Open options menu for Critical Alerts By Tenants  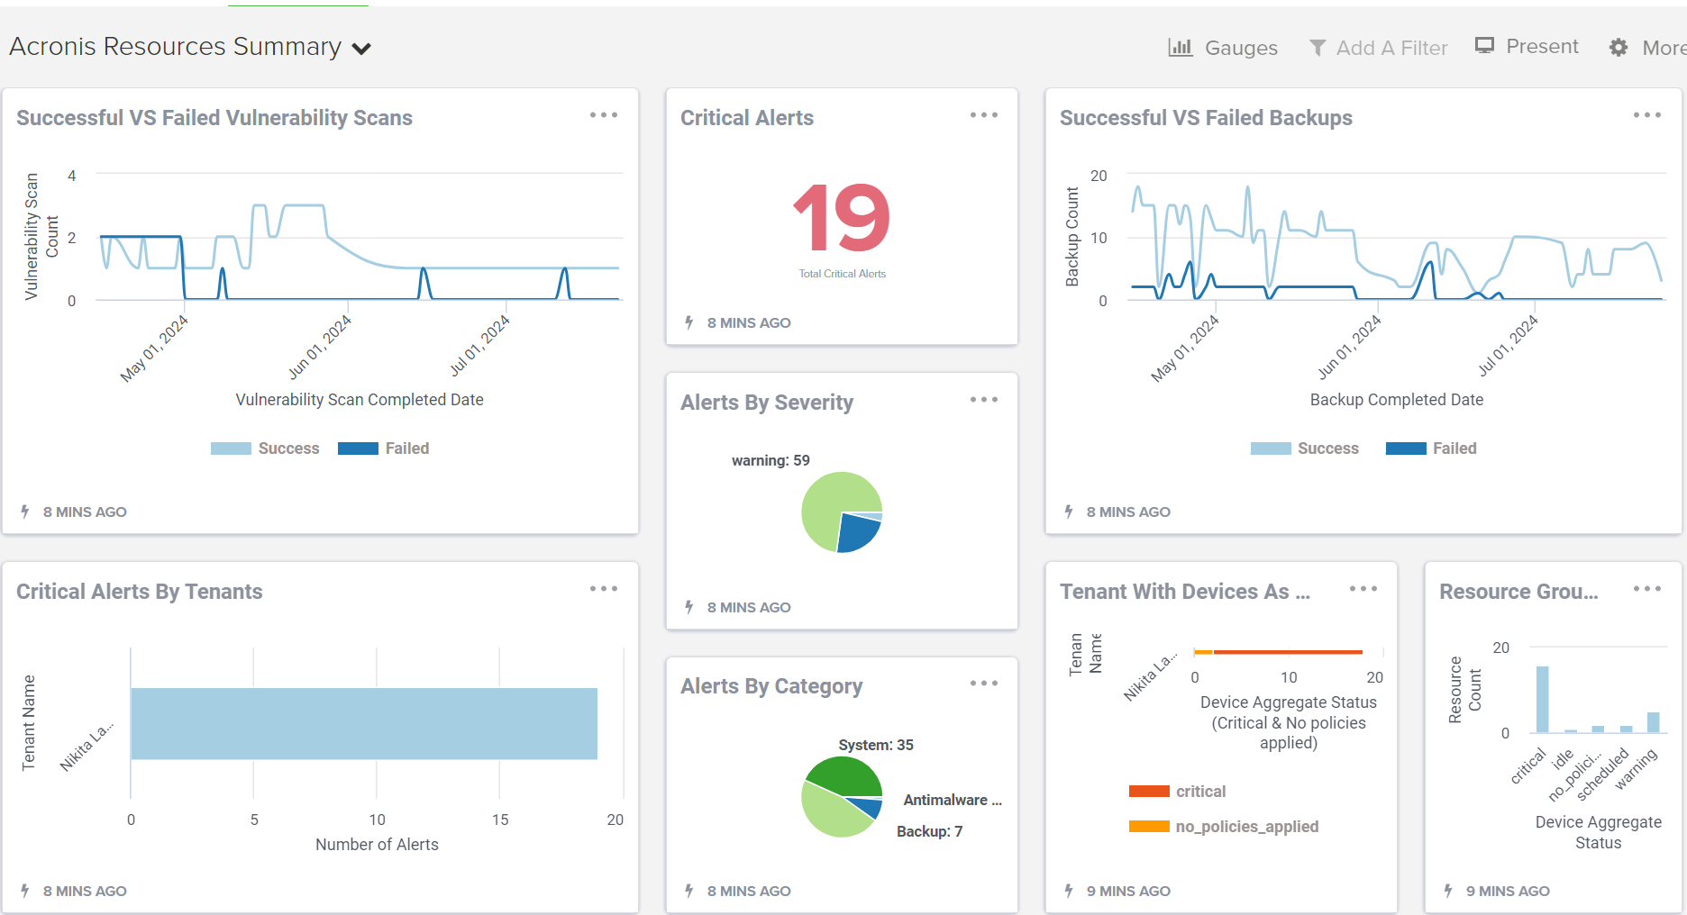pos(604,589)
